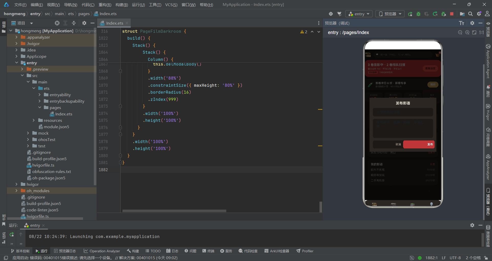The width and height of the screenshot is (492, 261).
Task: Open editor tab more-options menu
Action: click(x=319, y=23)
